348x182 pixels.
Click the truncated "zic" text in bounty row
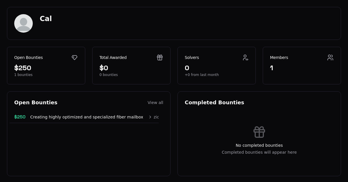156,117
